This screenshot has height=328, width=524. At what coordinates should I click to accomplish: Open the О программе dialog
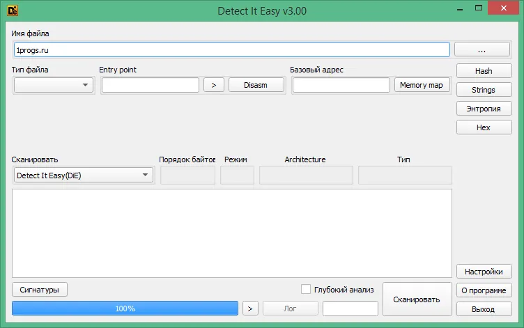[x=484, y=290]
